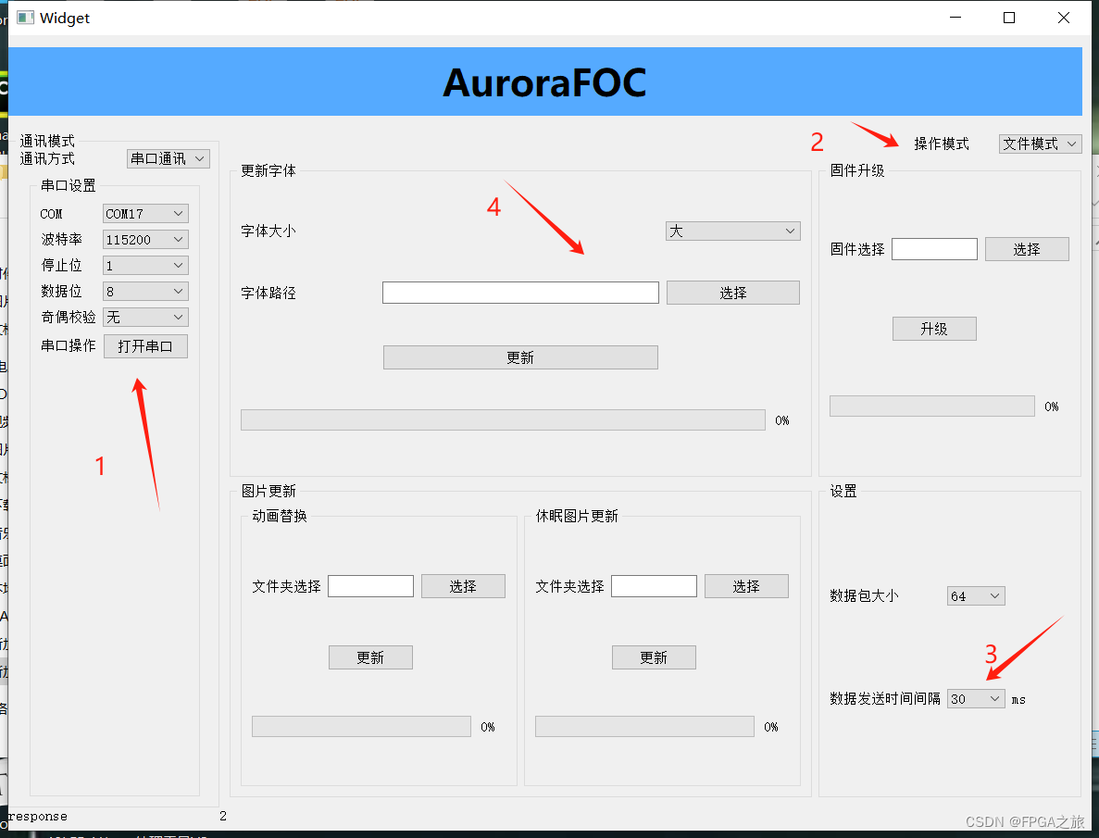
Task: Click the Widget window icon in title bar
Action: point(25,18)
